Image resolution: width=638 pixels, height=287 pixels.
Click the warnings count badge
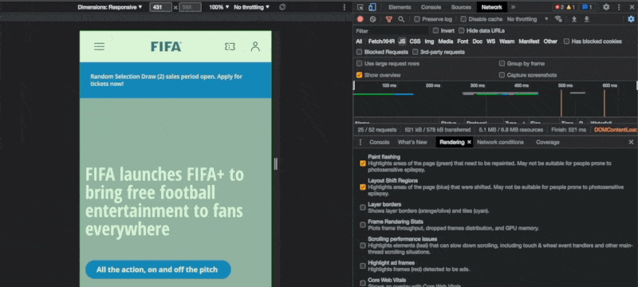tap(570, 7)
